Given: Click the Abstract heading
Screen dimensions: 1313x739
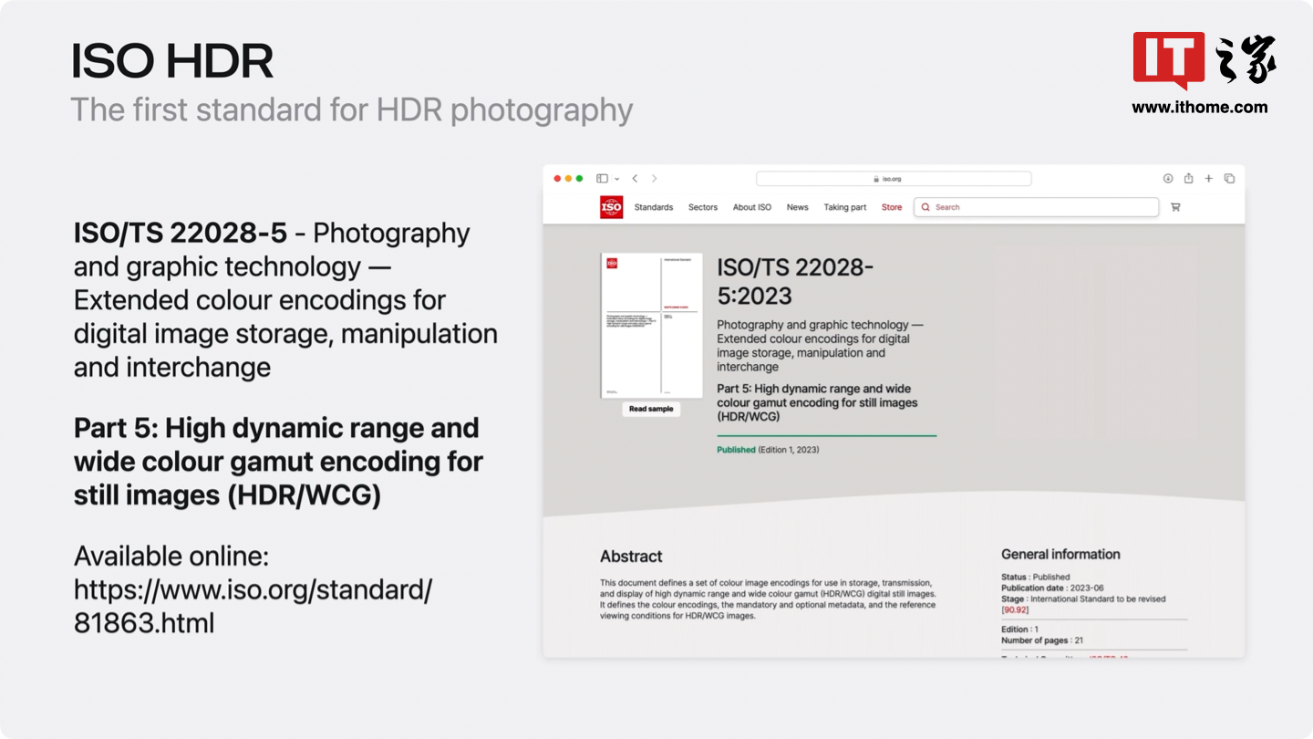Looking at the screenshot, I should pyautogui.click(x=631, y=557).
